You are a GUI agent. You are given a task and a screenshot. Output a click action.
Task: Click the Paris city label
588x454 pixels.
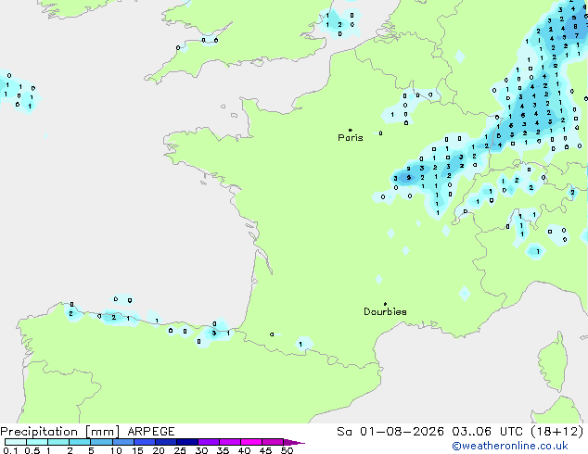351,138
